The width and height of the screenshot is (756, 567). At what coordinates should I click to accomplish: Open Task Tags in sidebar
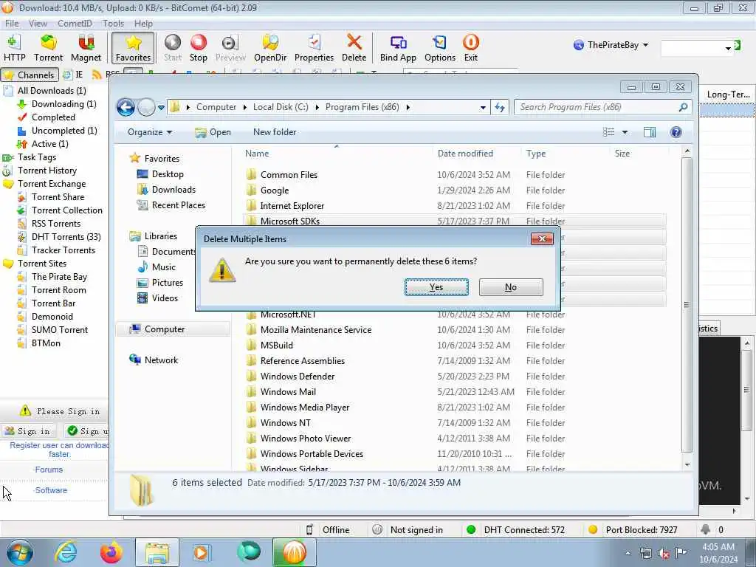37,157
